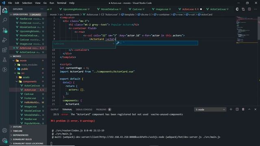The width and height of the screenshot is (260, 146).
Task: Expand the Outline section
Action: (28, 127)
